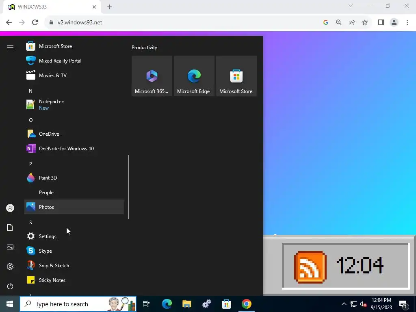
Task: Click the Productivity tile group heading
Action: 144,48
